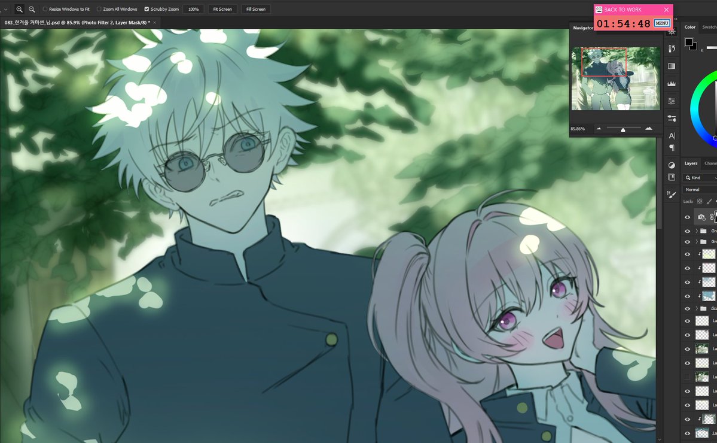
Task: Expand the second layer group chevron
Action: (697, 242)
